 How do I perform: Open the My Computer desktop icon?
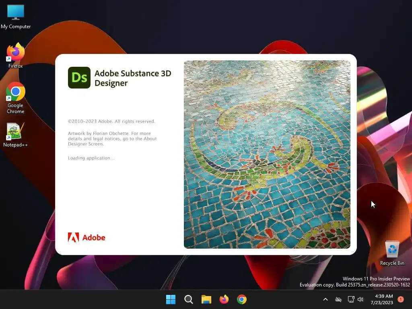pyautogui.click(x=16, y=17)
